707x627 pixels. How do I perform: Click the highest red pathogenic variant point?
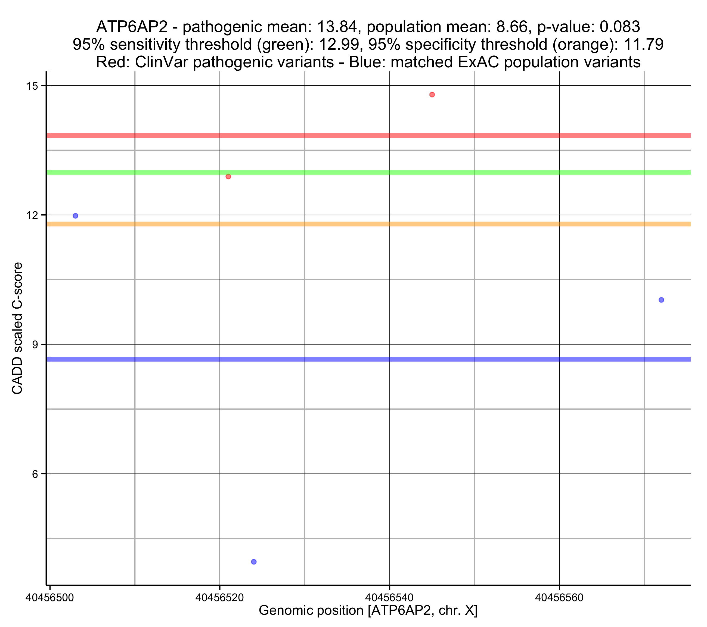click(x=432, y=95)
